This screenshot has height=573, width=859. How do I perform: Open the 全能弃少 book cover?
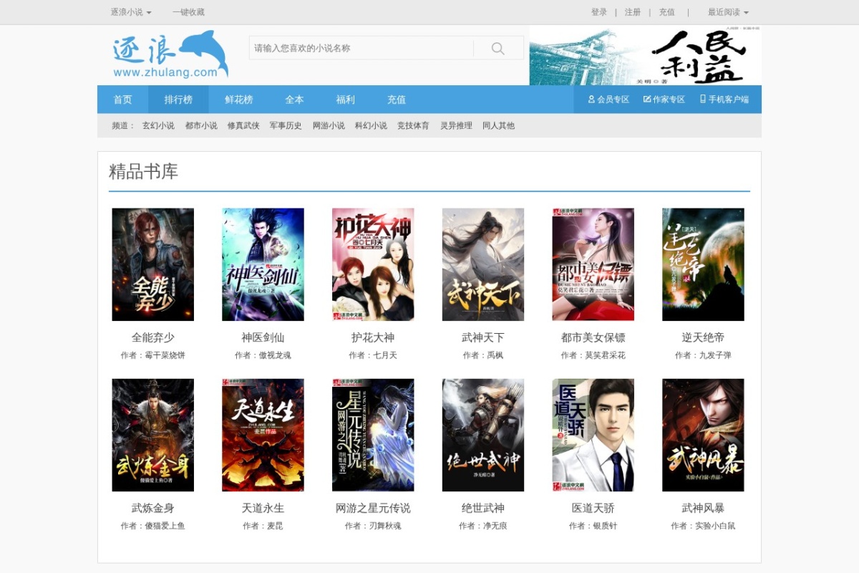click(153, 264)
